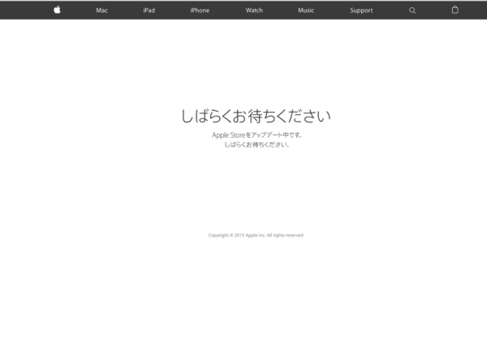Viewport: 487px width, 354px height.
Task: Open search with the magnifier icon
Action: click(412, 10)
